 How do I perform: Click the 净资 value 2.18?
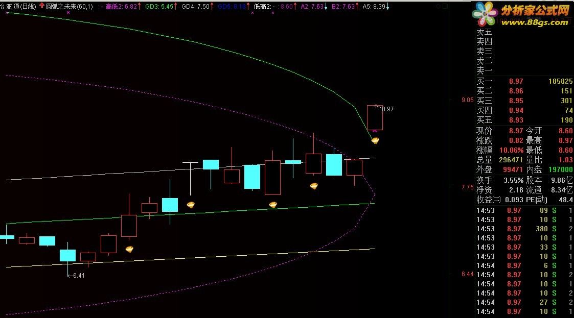516,190
